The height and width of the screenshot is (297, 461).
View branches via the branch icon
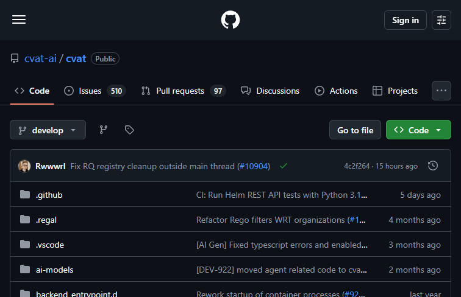pyautogui.click(x=104, y=130)
